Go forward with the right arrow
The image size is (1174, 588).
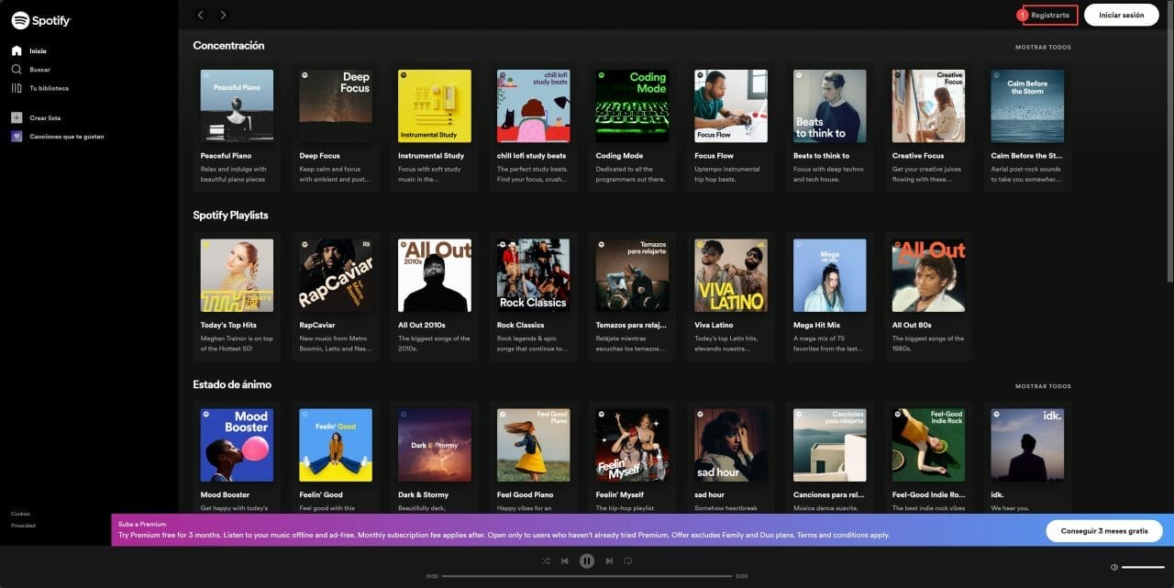tap(223, 15)
